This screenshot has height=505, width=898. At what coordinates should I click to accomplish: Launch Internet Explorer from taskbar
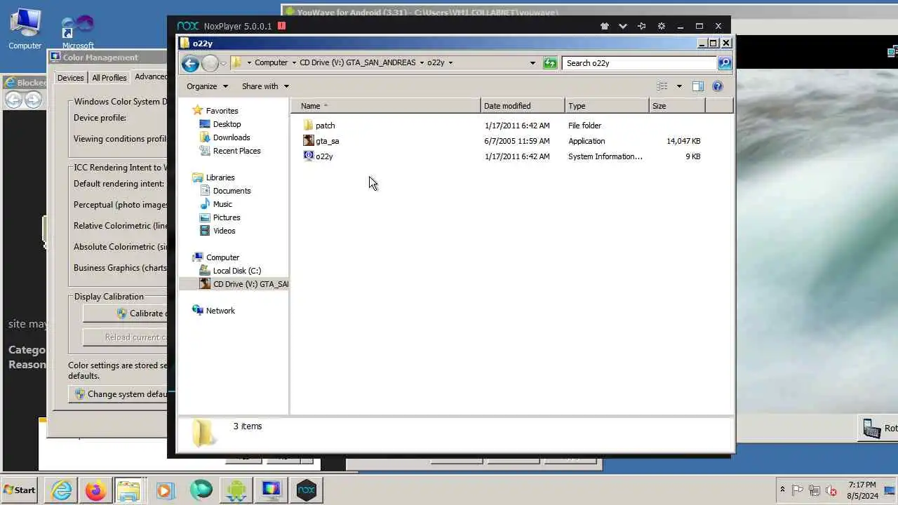point(62,490)
